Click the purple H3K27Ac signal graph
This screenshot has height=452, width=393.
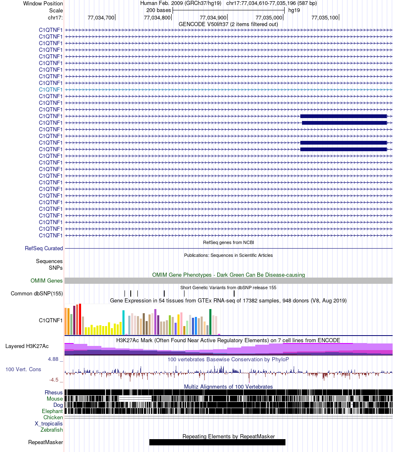pos(229,349)
